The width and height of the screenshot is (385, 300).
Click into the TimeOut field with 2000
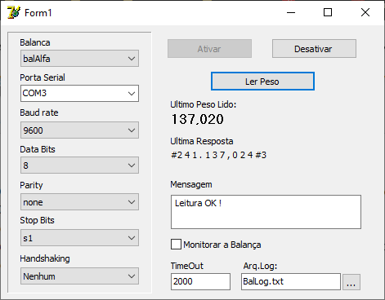[200, 281]
